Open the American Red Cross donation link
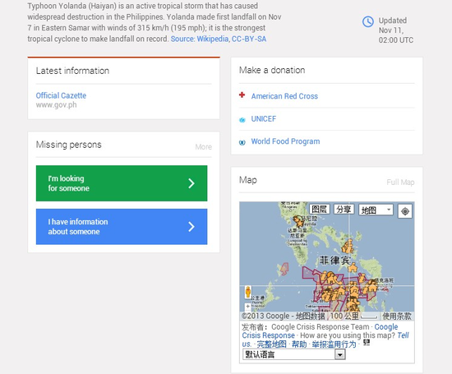This screenshot has height=374, width=452. click(x=284, y=96)
